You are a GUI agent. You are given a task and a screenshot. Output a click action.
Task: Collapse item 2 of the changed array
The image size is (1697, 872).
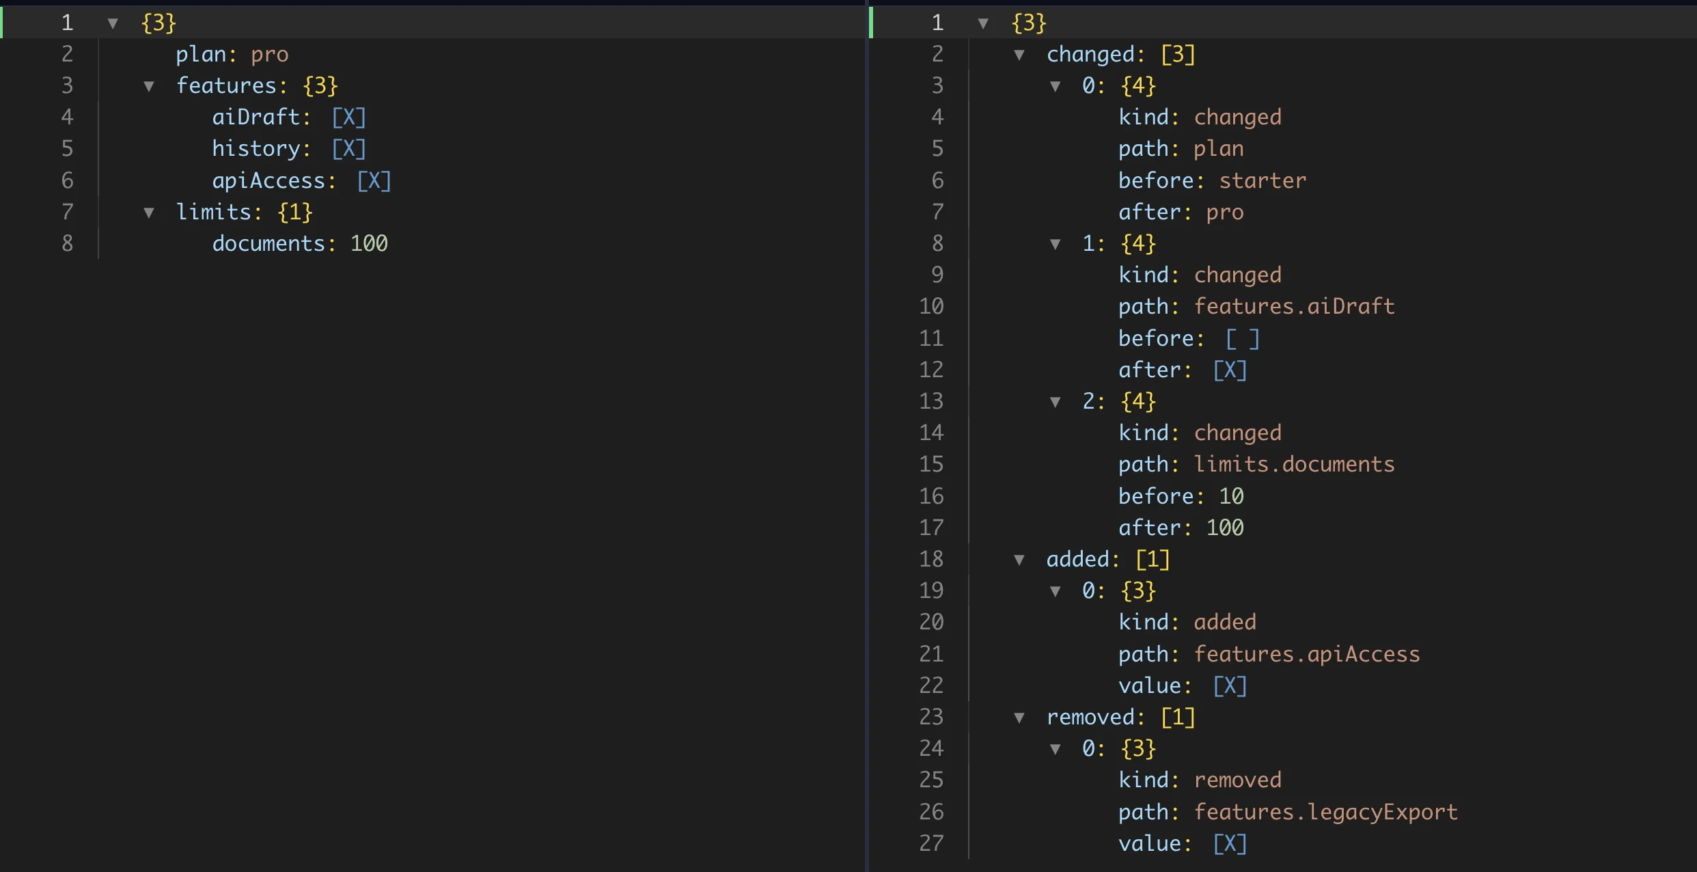1055,403
